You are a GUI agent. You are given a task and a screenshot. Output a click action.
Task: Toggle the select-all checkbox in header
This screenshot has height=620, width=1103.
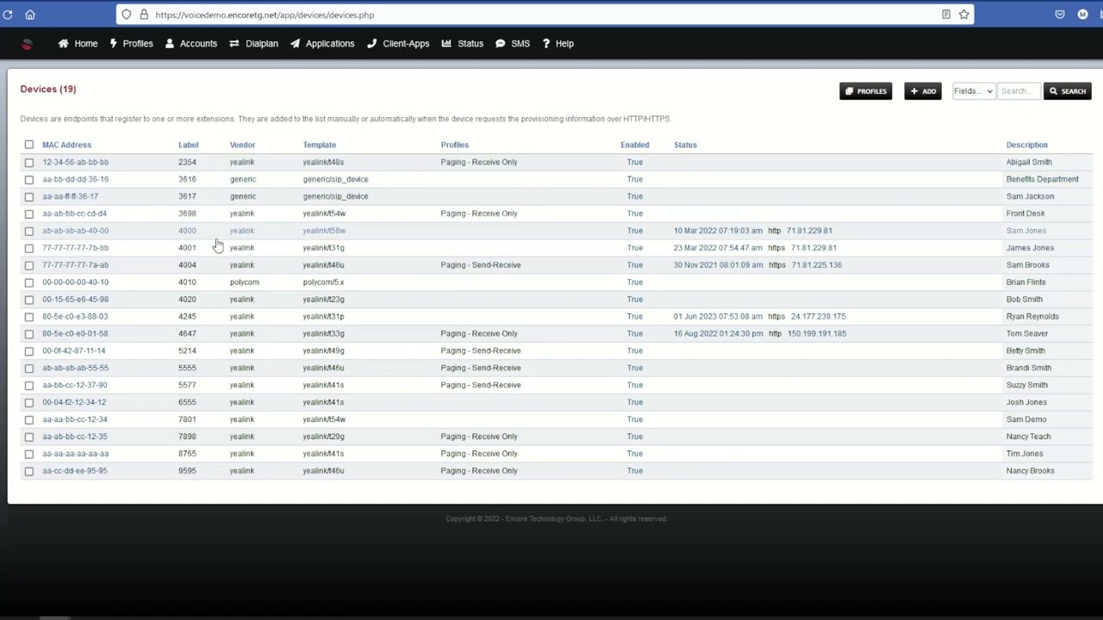coord(29,145)
